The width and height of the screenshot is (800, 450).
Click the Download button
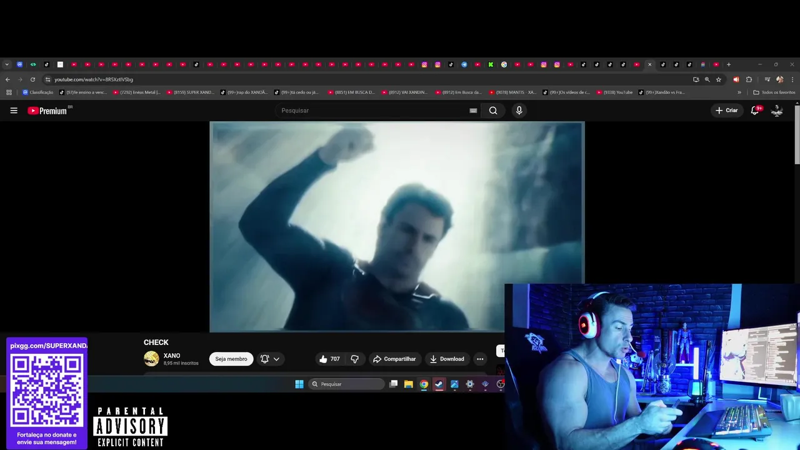[447, 359]
